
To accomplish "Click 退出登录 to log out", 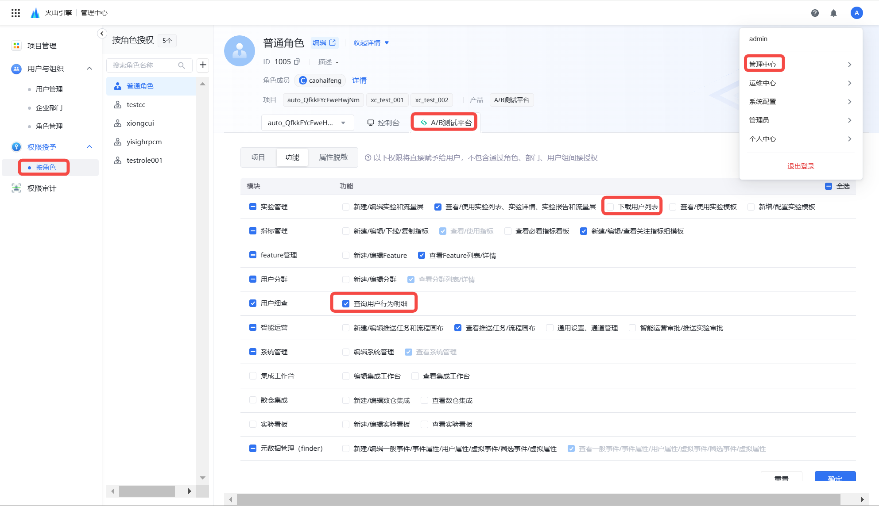I will coord(801,166).
